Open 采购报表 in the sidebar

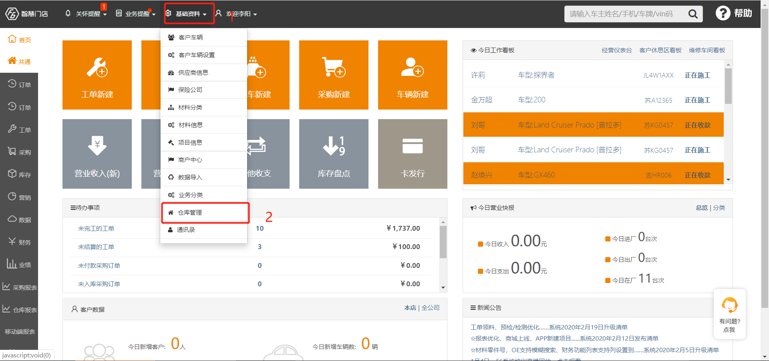pos(19,287)
